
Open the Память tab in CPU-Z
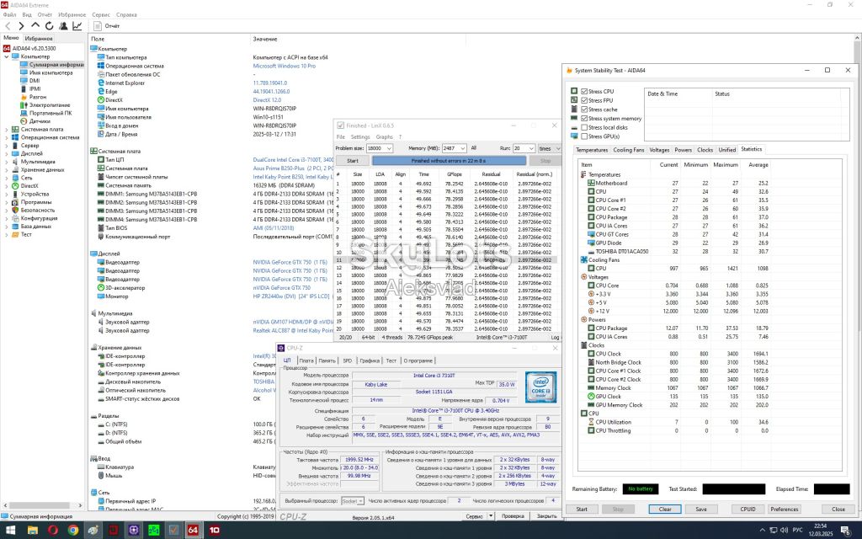327,360
